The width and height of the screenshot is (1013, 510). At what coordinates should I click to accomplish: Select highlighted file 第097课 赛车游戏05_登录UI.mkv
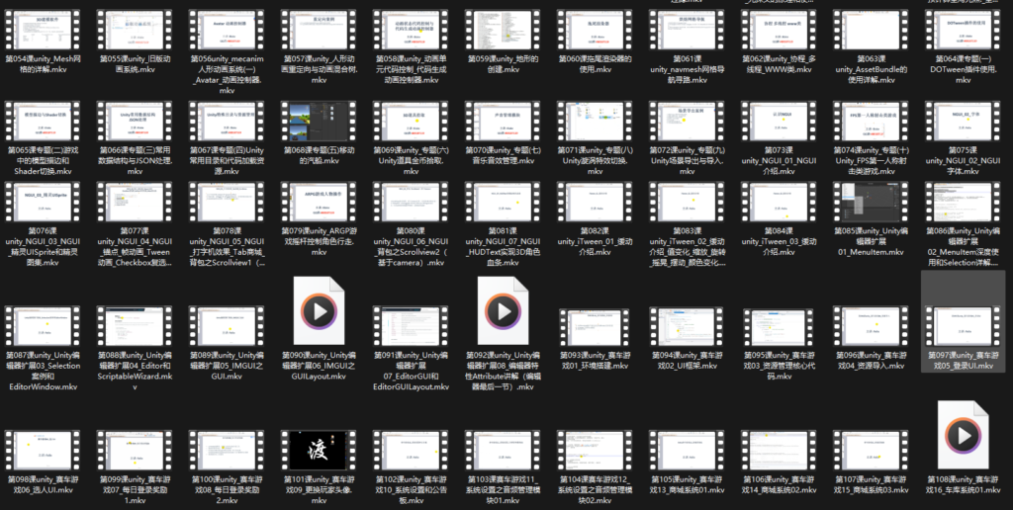tap(963, 321)
